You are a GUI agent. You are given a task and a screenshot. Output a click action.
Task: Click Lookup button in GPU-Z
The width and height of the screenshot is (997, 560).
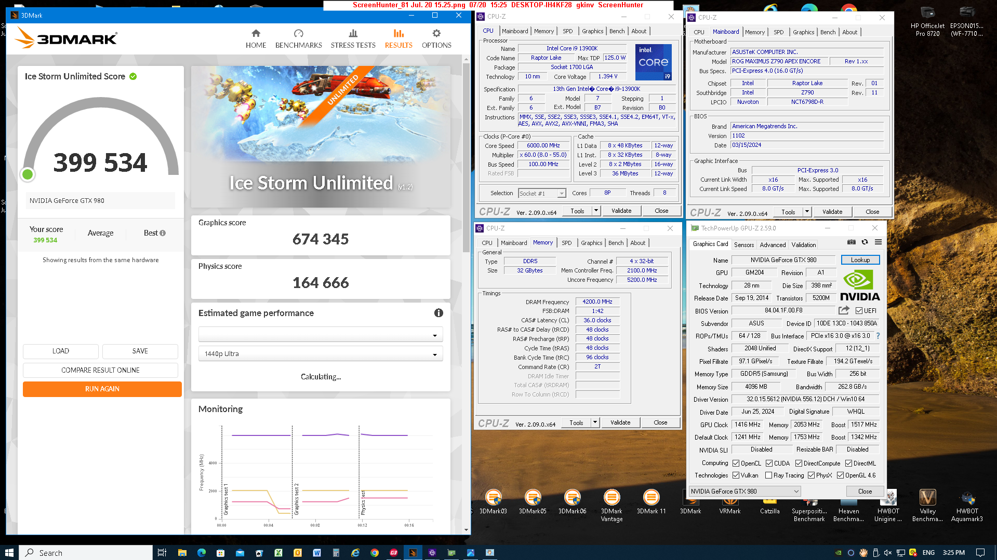860,260
